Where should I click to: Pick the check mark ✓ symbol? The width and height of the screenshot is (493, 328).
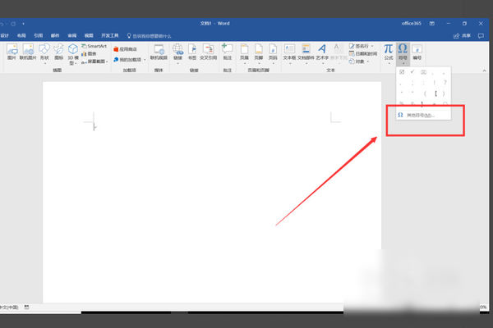[412, 72]
